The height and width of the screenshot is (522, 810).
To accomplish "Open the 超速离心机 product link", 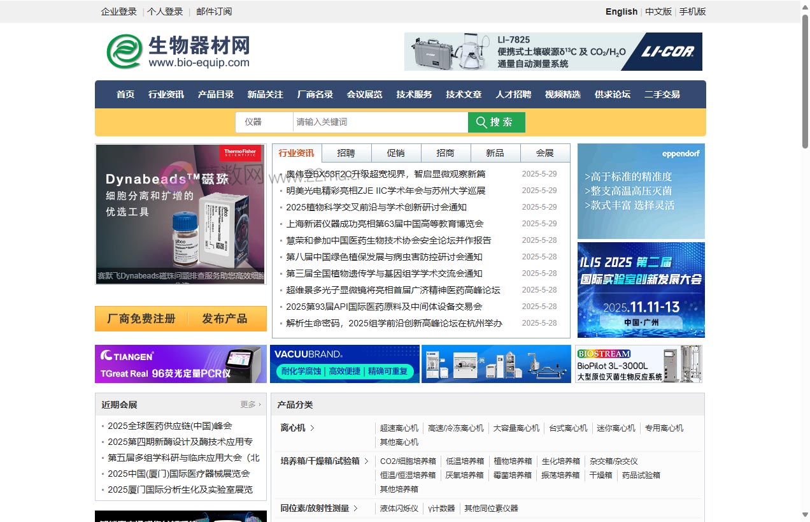I will (x=399, y=428).
